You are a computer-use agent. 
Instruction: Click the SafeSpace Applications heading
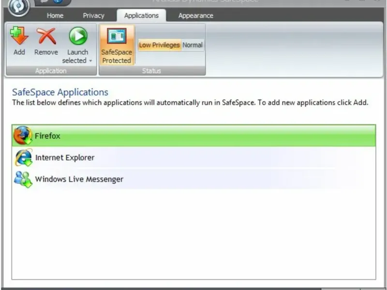[x=60, y=92]
